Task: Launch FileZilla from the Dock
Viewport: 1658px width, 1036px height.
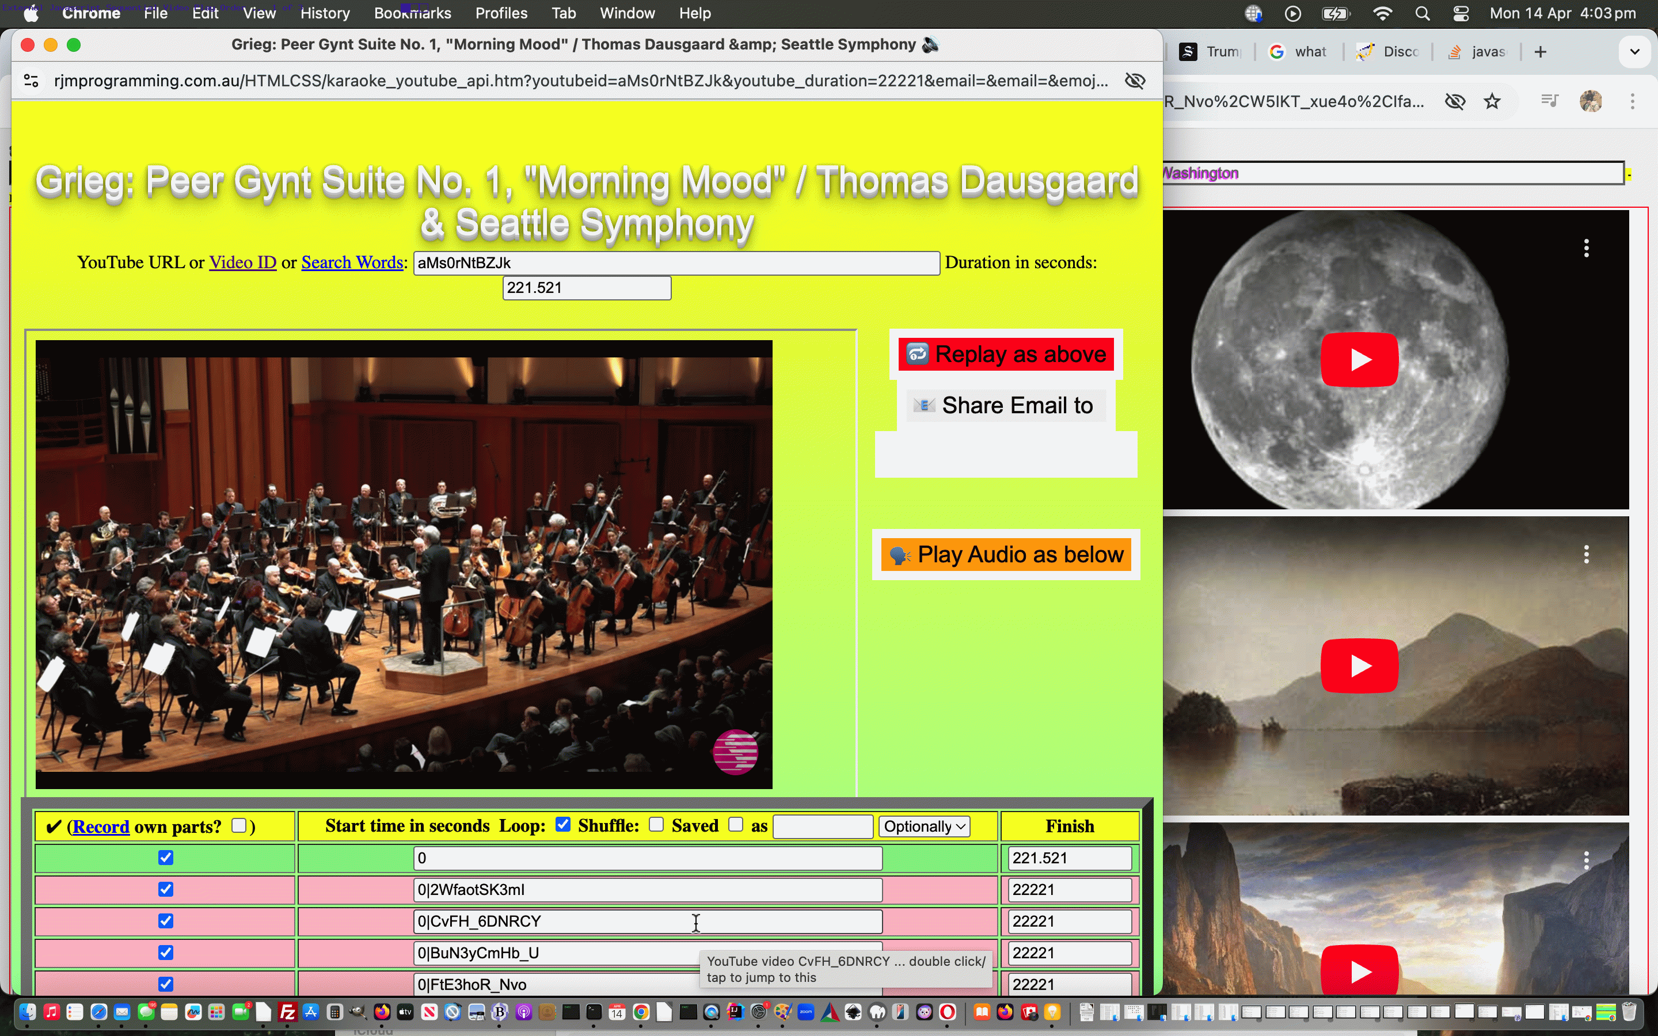Action: (288, 1012)
